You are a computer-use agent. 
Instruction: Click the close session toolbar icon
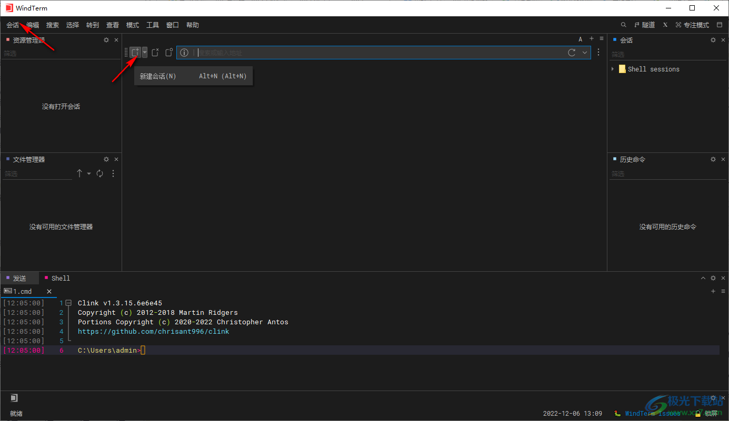click(155, 53)
